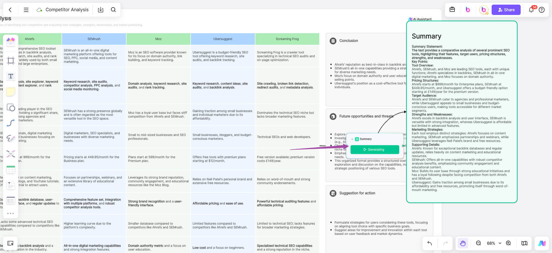Click the Competitor Analysis file title

coord(67,10)
